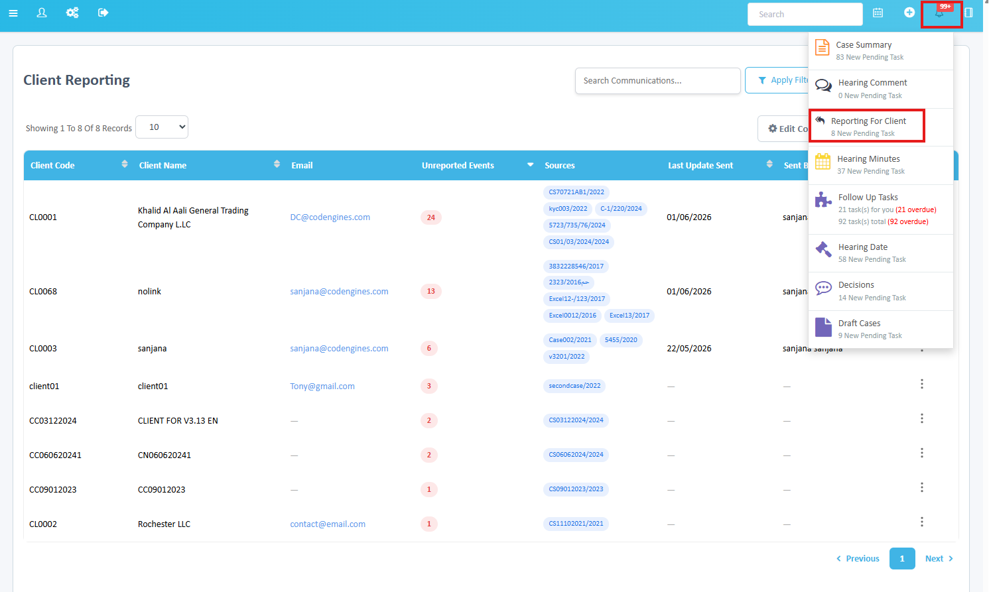Viewport: 989px width, 592px height.
Task: Click source tag kyc003/2022
Action: tap(568, 209)
